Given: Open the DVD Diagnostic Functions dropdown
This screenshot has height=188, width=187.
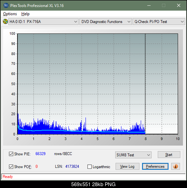Looking at the screenshot, I should click(x=106, y=21).
